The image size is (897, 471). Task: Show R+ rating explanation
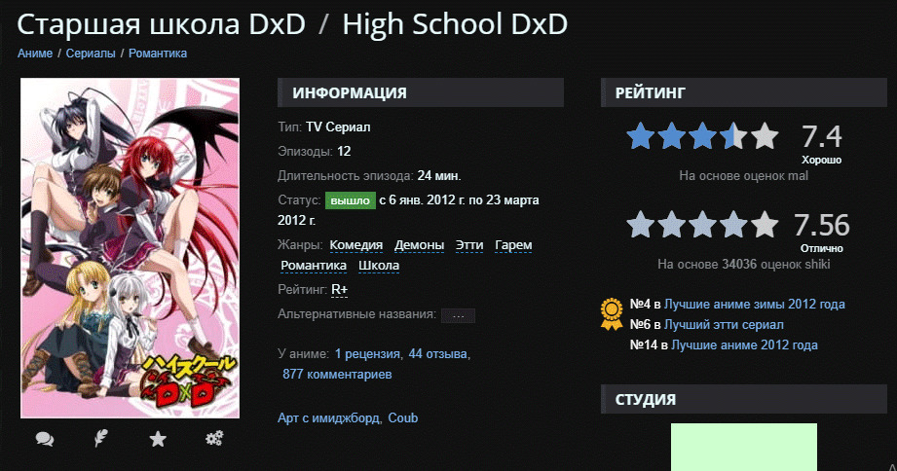click(x=339, y=290)
